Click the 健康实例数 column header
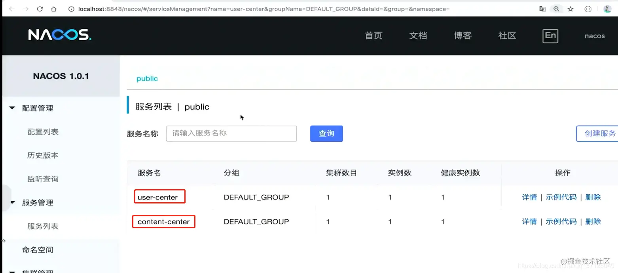The image size is (618, 273). (x=460, y=173)
